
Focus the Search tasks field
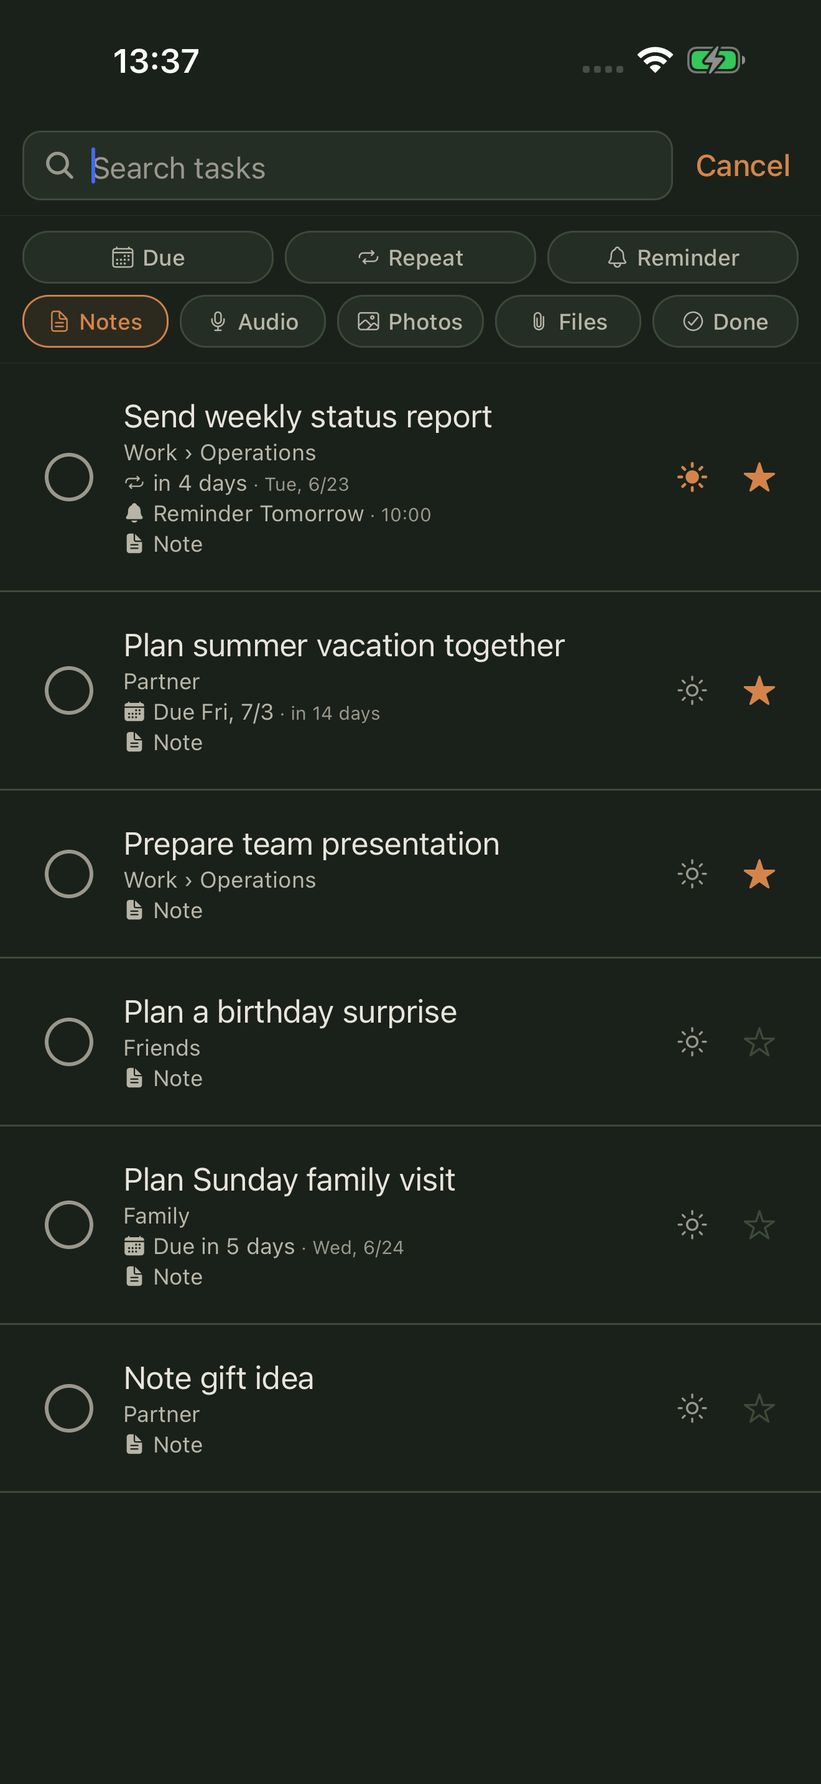348,165
